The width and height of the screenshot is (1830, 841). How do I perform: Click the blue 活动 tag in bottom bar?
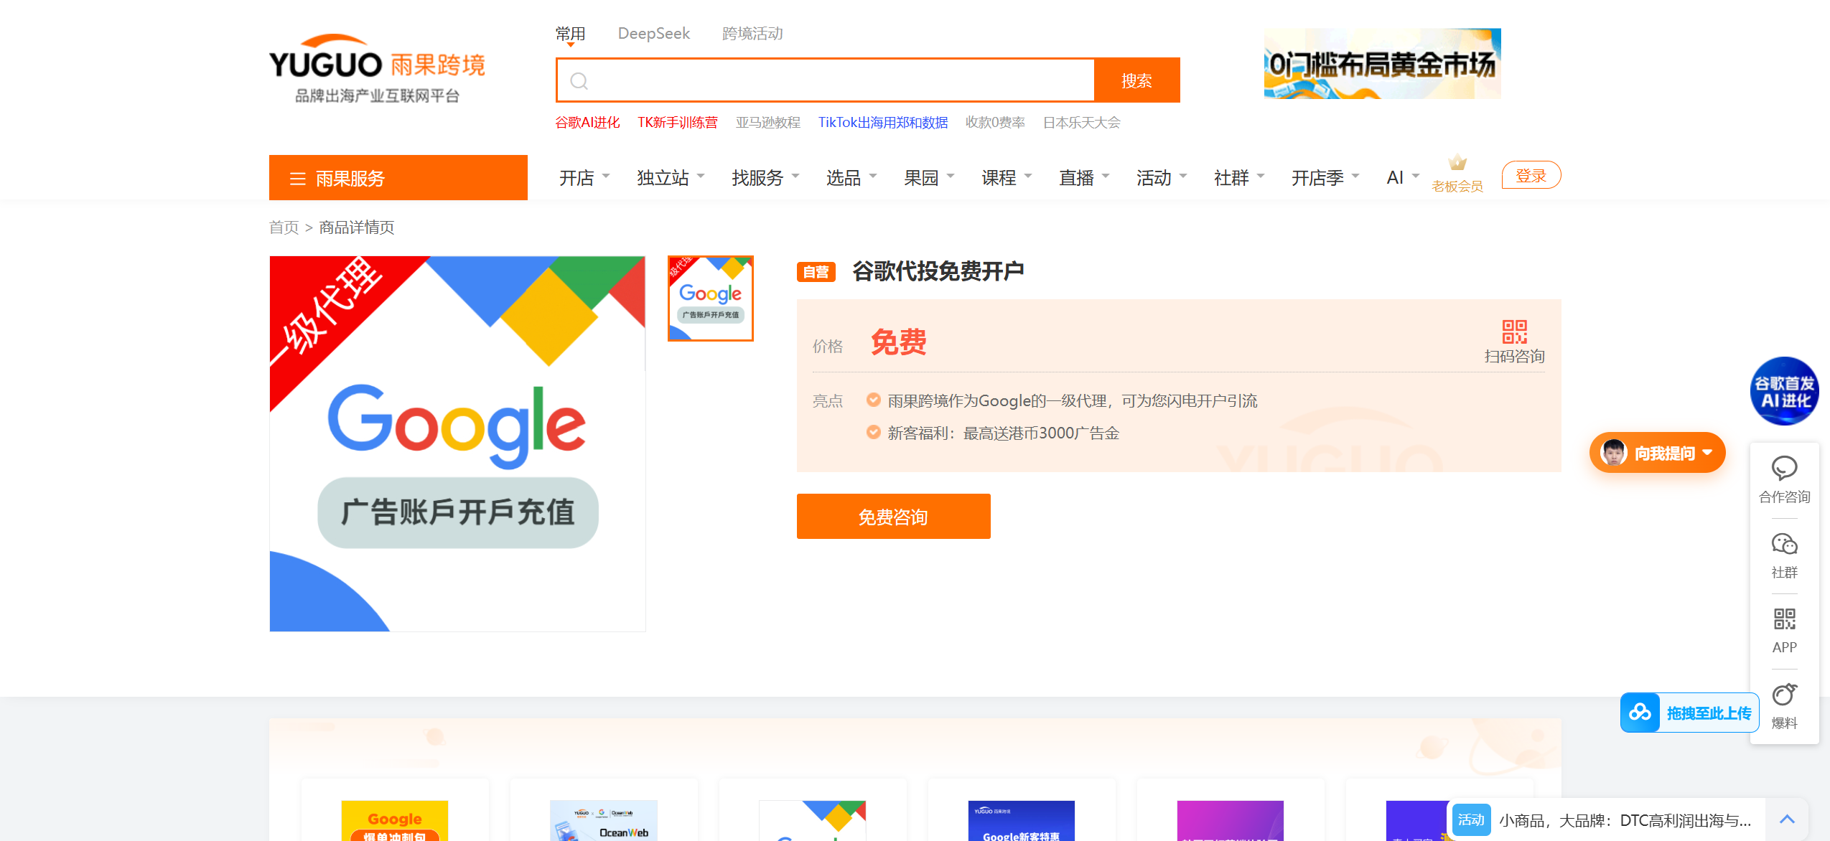1471,819
